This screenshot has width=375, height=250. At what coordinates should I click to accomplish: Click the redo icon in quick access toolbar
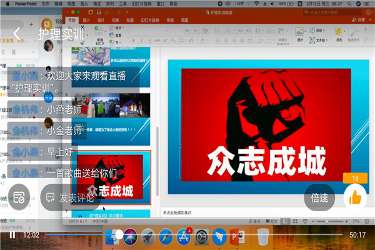pos(119,12)
